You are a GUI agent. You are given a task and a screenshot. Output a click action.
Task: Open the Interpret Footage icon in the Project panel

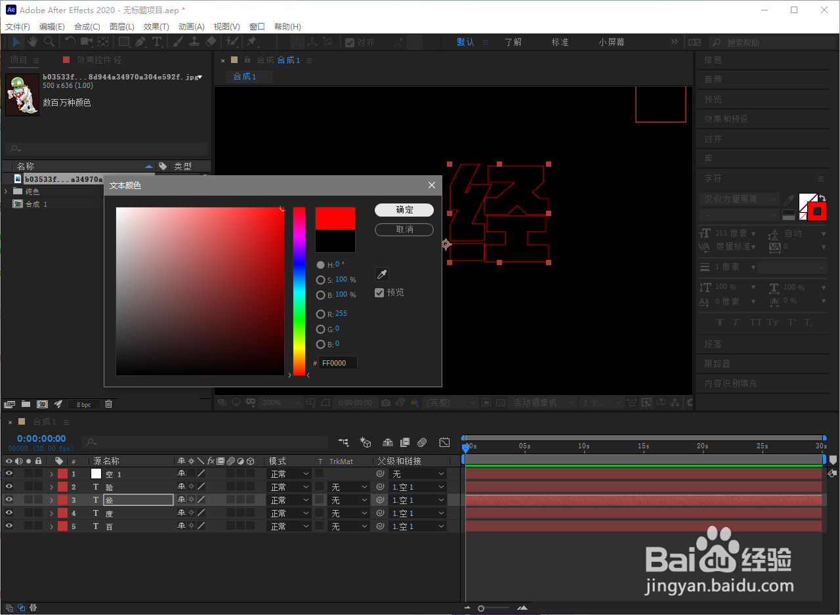9,404
